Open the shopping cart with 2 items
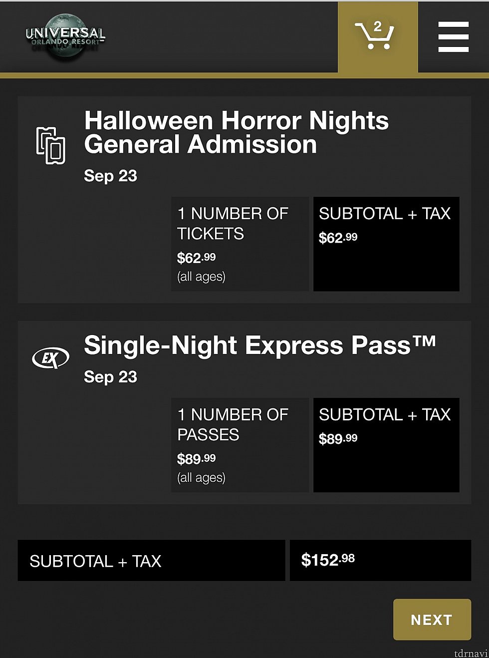489x658 pixels. 378,37
